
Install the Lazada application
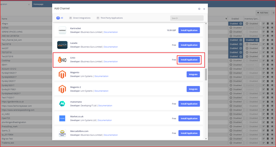[x=189, y=45]
